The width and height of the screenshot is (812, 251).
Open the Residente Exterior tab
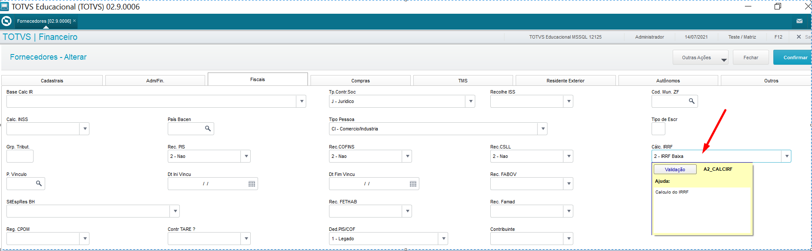coord(566,81)
